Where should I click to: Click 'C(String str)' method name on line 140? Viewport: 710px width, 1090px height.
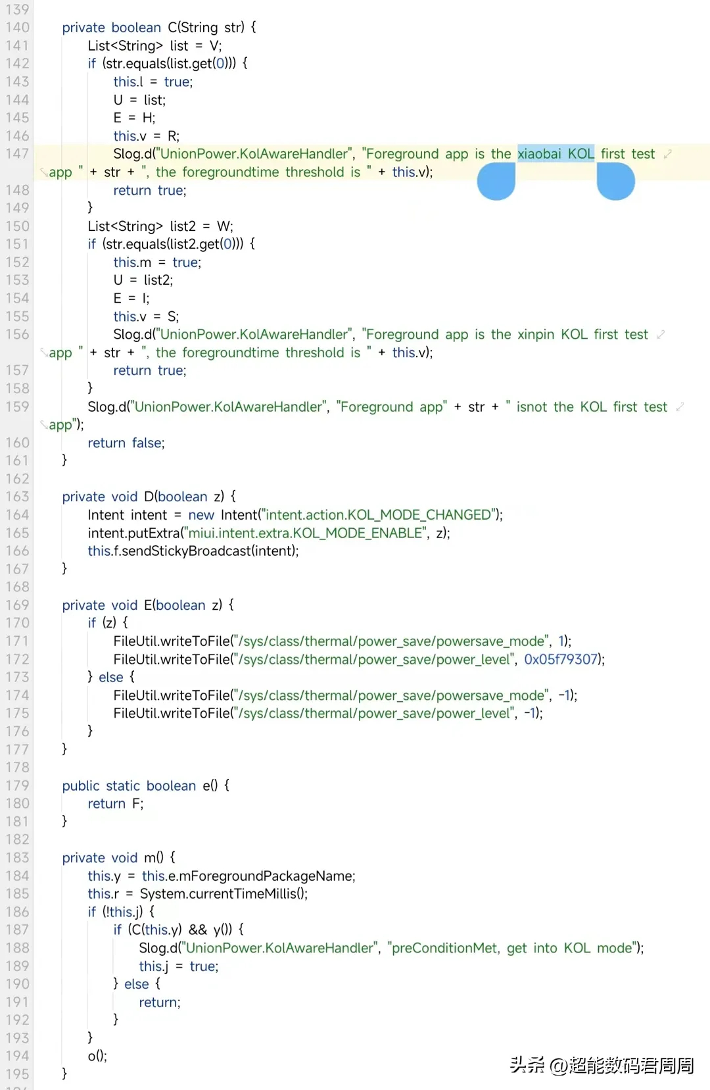(x=206, y=28)
